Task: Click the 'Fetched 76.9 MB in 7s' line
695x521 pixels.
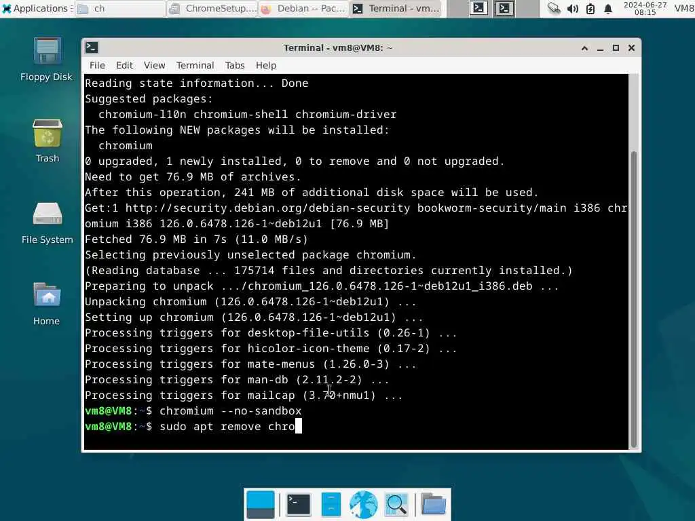Action: coord(196,239)
